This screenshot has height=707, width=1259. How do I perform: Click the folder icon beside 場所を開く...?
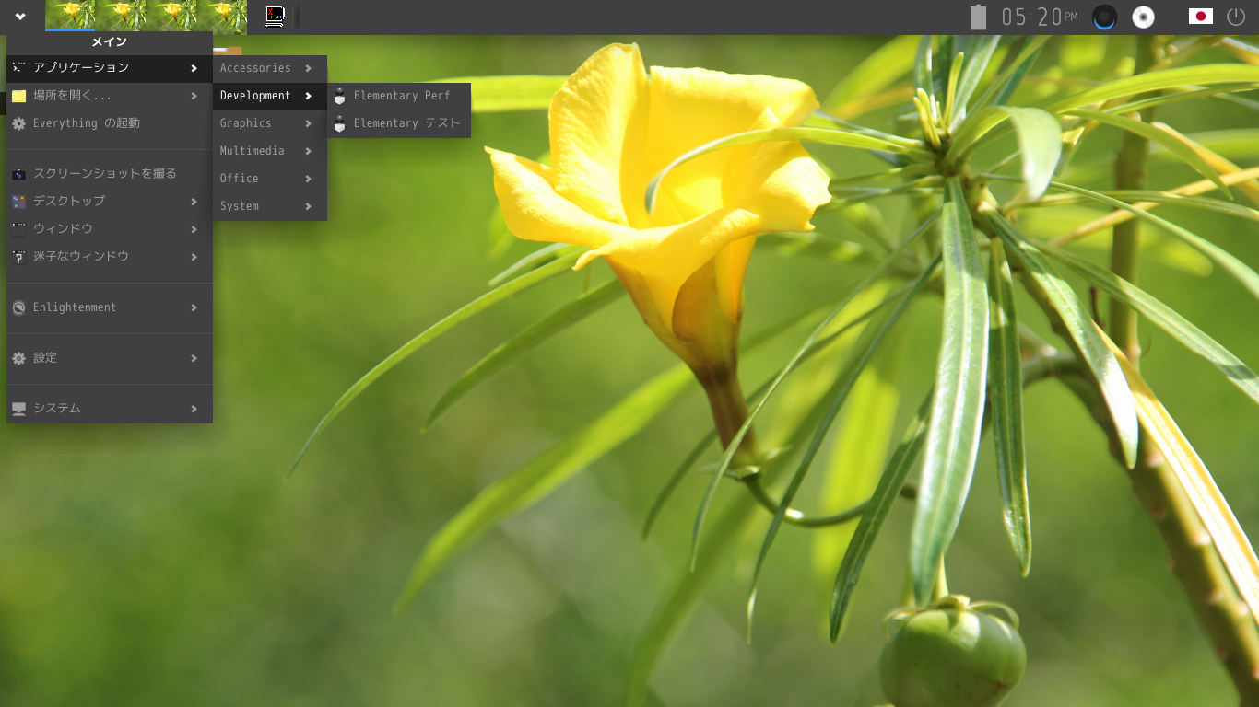coord(18,96)
